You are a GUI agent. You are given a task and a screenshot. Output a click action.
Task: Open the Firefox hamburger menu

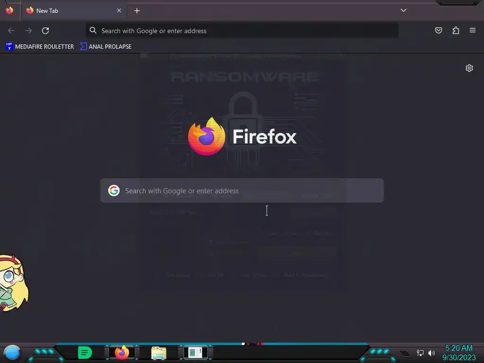coord(473,30)
